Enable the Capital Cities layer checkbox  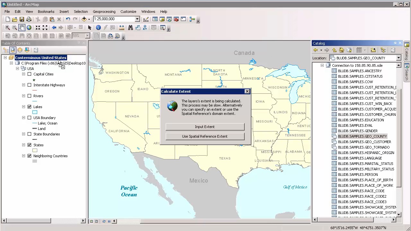click(30, 74)
